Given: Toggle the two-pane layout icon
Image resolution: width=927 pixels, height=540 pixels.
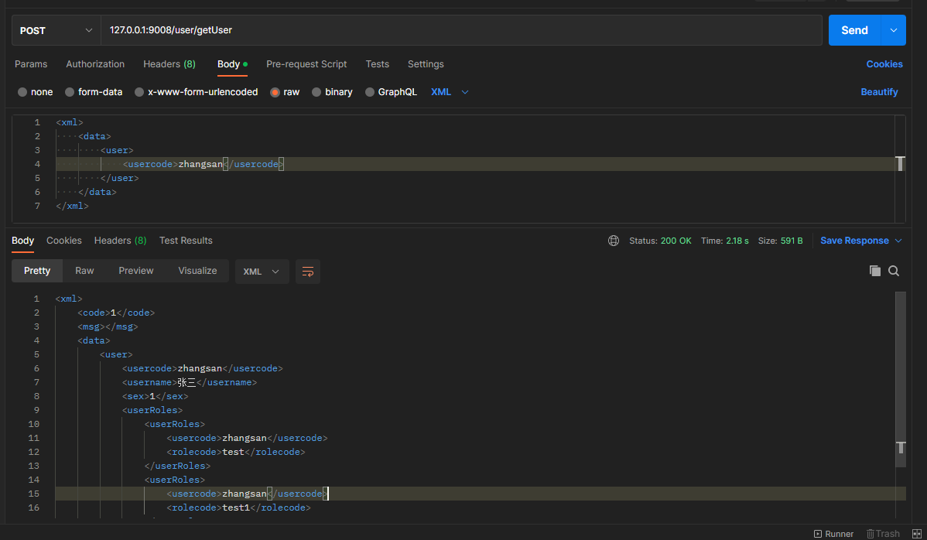Looking at the screenshot, I should [x=917, y=534].
